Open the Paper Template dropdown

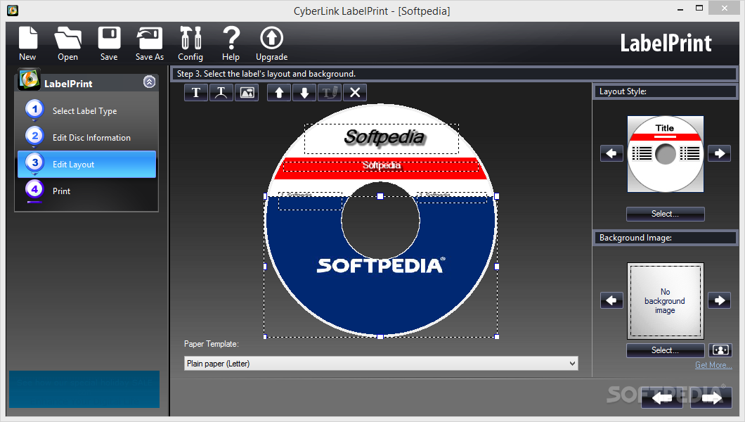coord(381,364)
